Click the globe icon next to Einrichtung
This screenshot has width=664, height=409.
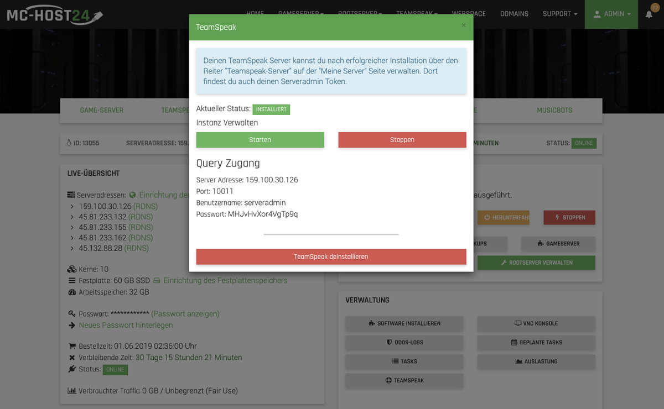click(132, 195)
